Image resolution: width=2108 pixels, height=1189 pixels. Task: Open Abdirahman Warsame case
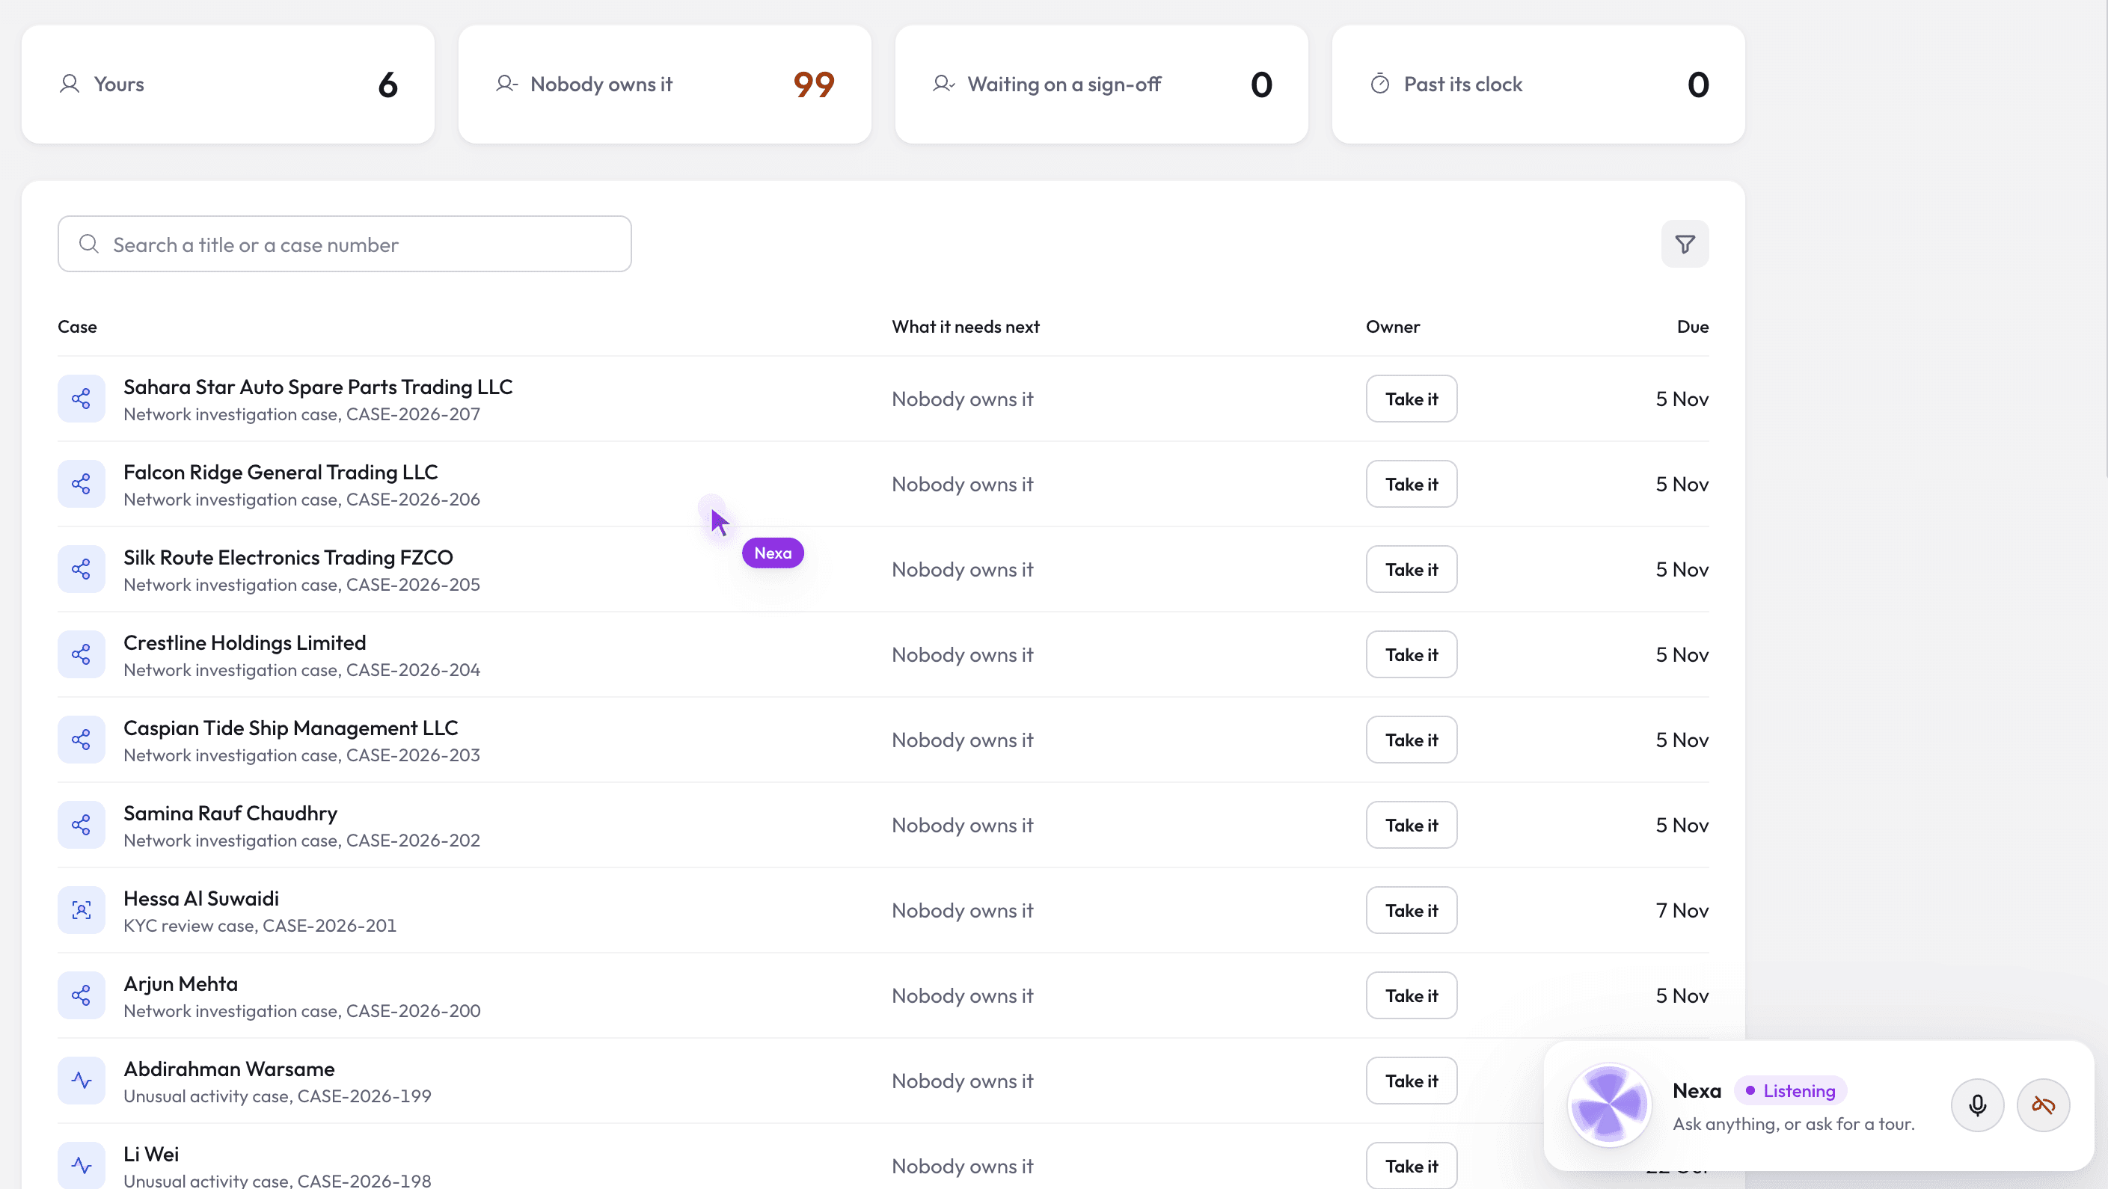(229, 1068)
